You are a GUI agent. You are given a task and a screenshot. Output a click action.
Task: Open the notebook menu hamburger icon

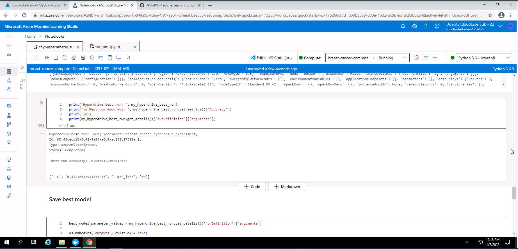coord(36,58)
